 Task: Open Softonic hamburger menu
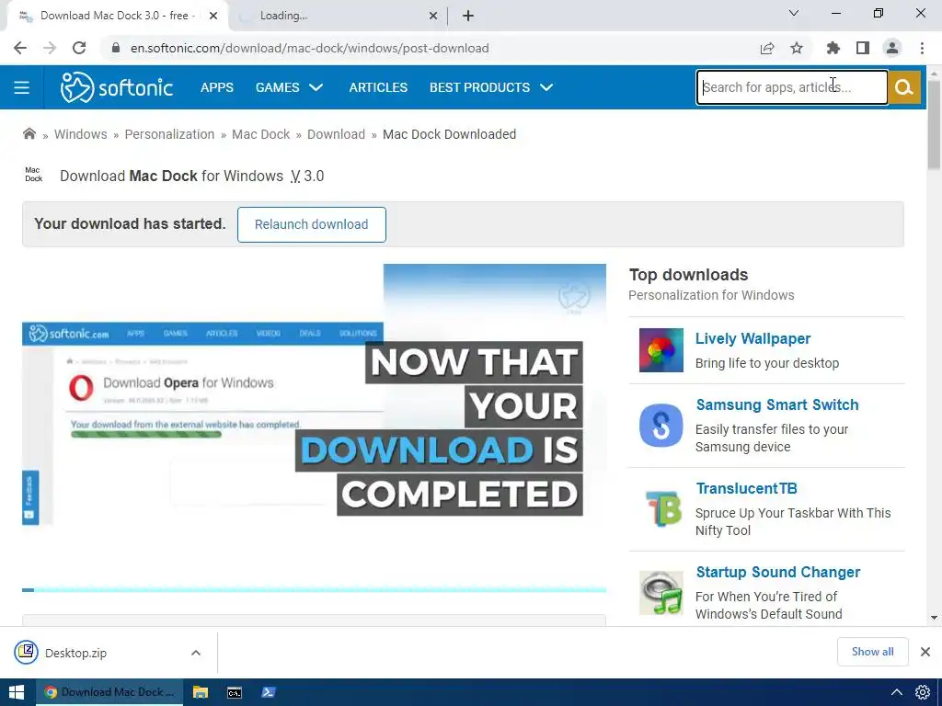coord(22,87)
